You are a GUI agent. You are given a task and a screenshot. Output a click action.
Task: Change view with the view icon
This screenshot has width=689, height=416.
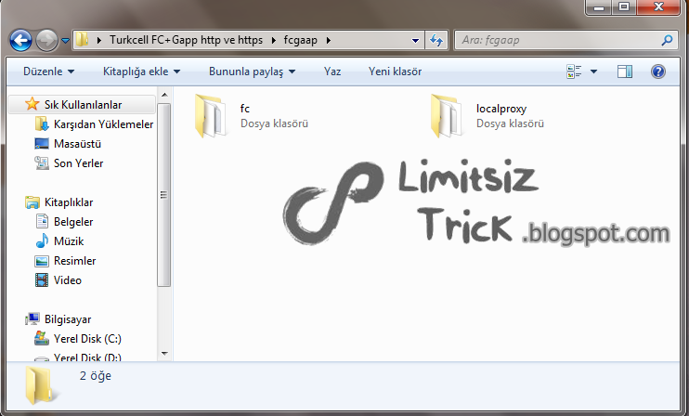(x=574, y=71)
